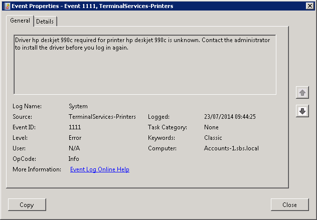Click the Event ID value 1111
This screenshot has width=317, height=220.
[75, 127]
